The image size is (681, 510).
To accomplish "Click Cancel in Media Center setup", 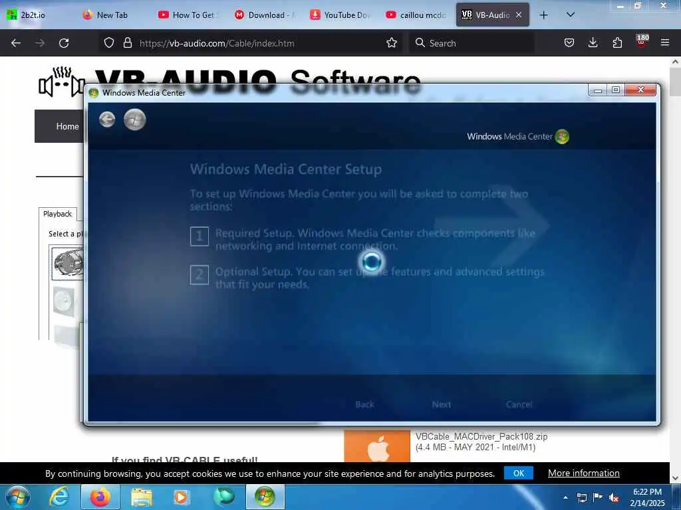I will click(x=519, y=404).
